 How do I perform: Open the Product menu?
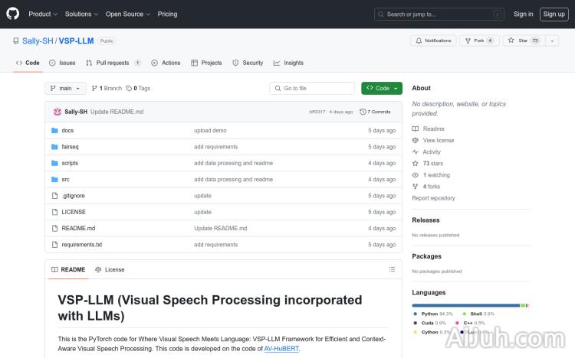pos(42,14)
